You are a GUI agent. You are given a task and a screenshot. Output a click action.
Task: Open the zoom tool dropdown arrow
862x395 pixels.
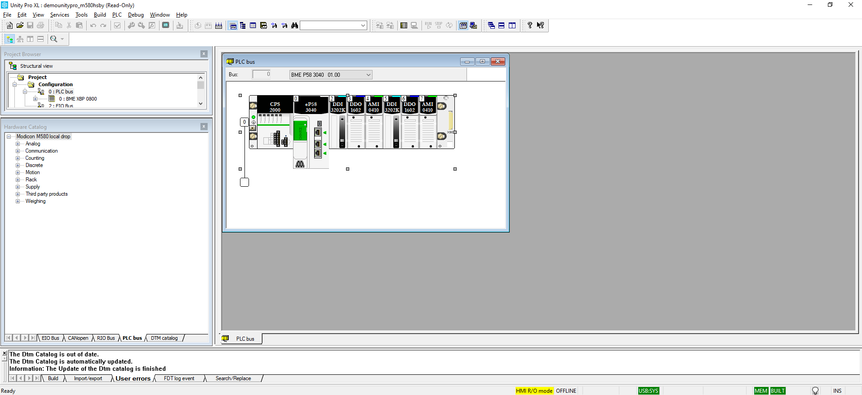62,39
